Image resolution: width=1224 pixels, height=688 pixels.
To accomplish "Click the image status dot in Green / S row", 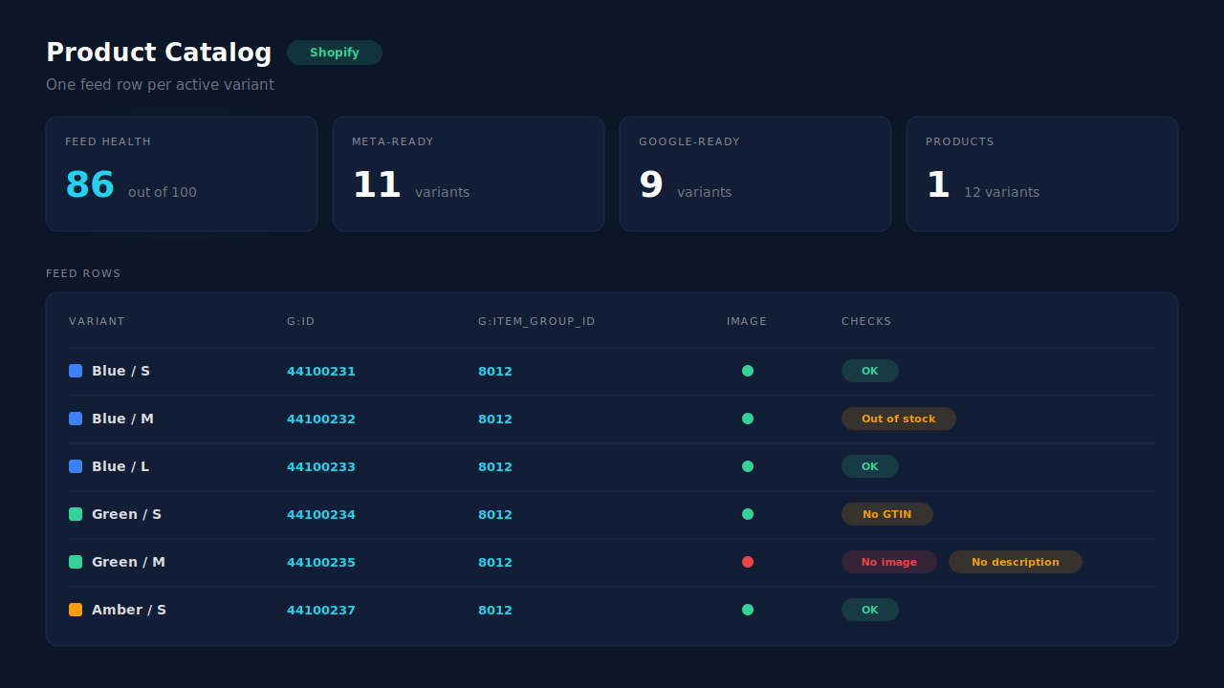I will (x=748, y=514).
